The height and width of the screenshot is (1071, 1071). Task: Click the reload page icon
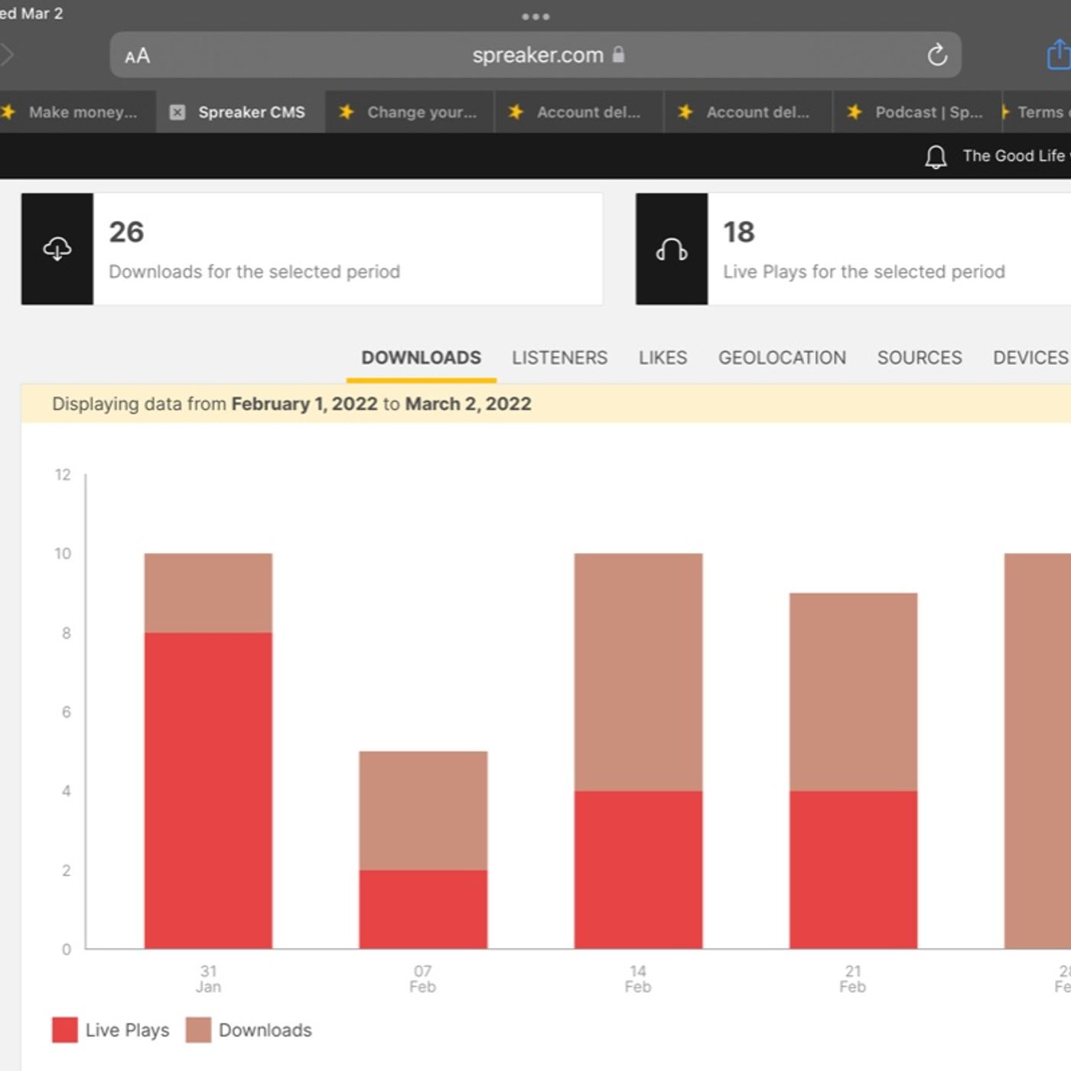[937, 55]
